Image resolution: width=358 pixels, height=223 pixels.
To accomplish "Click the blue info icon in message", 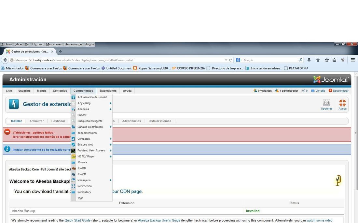I will [x=7, y=149].
